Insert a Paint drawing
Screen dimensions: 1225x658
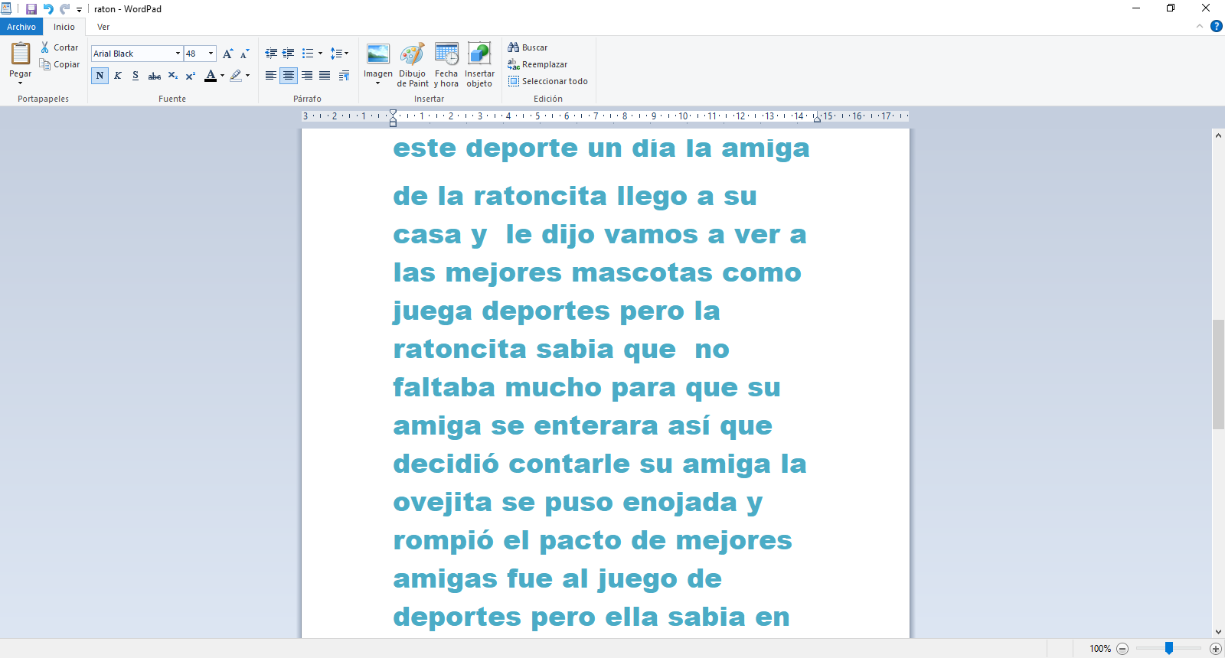click(413, 54)
